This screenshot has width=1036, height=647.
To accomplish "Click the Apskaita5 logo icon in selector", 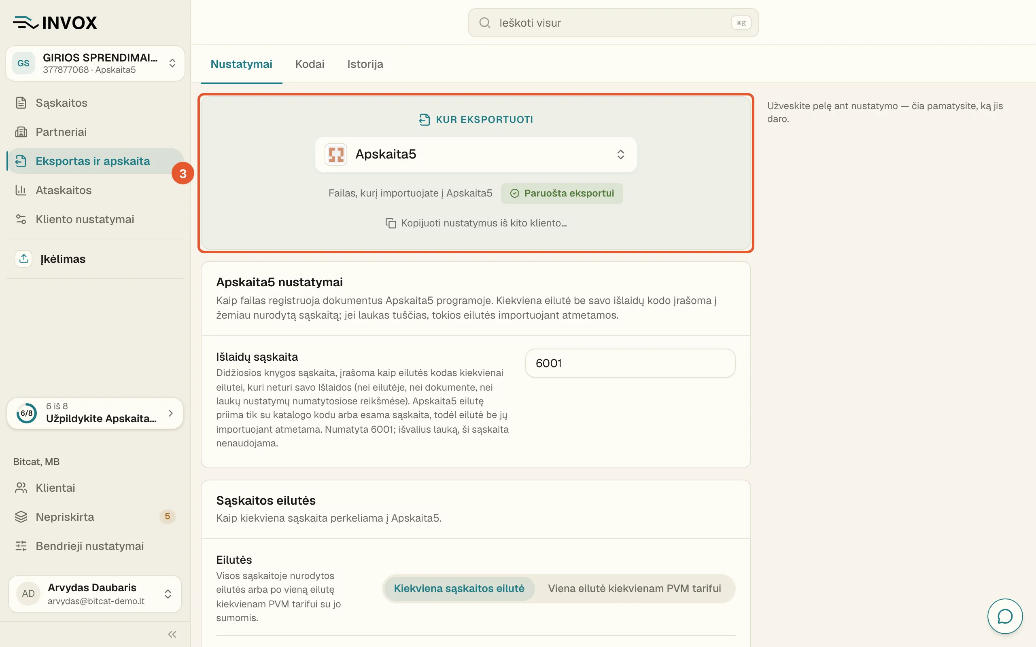I will pos(336,154).
